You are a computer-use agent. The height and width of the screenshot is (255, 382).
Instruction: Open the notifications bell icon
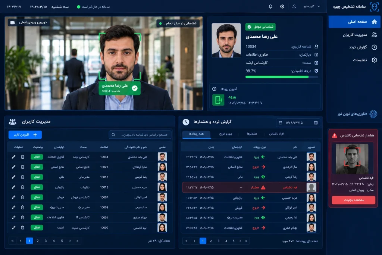pos(270,7)
